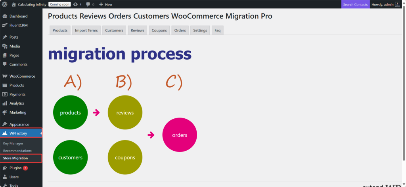
Task: Switch to the Import Terms tab
Action: 86,30
